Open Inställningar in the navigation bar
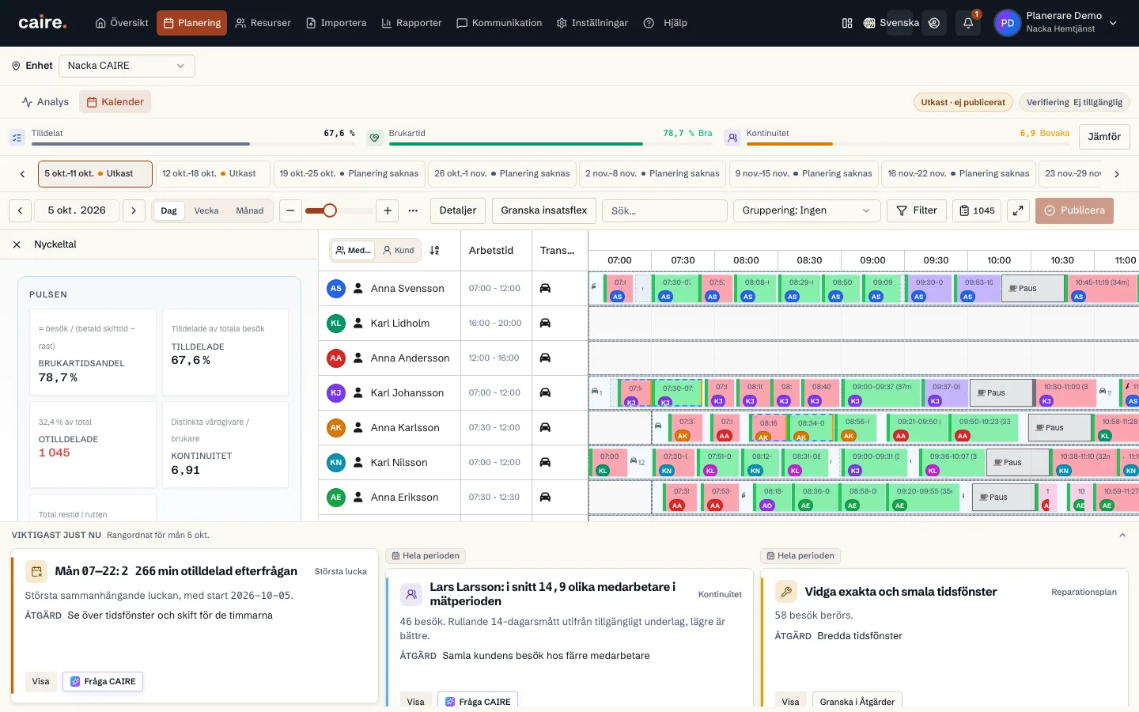1139x712 pixels. 592,23
